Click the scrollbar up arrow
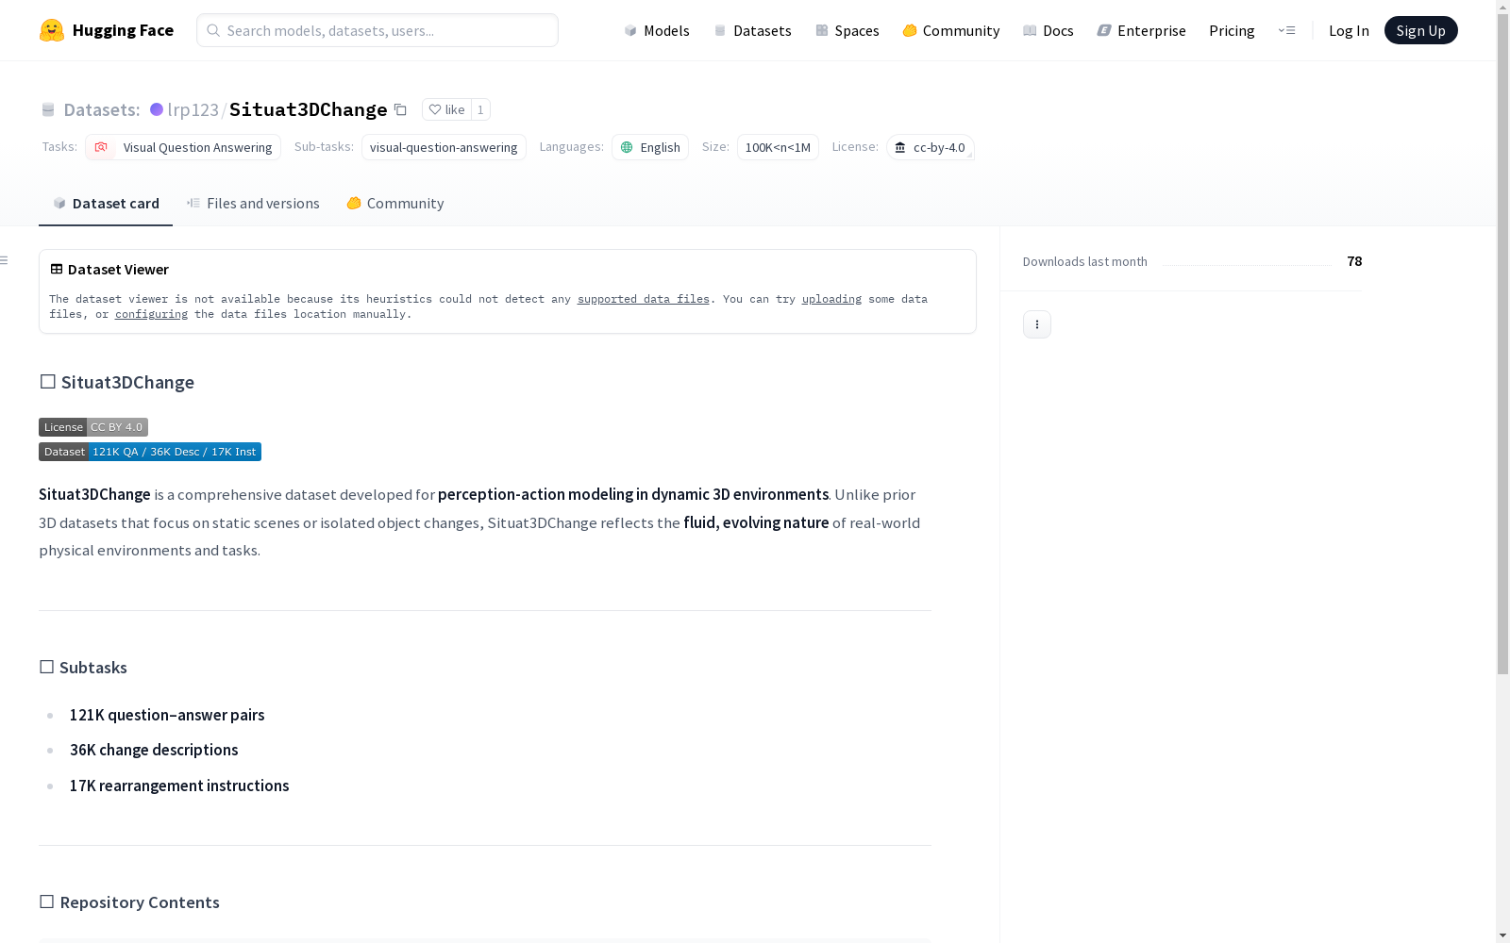Viewport: 1510px width, 943px height. point(1502,8)
